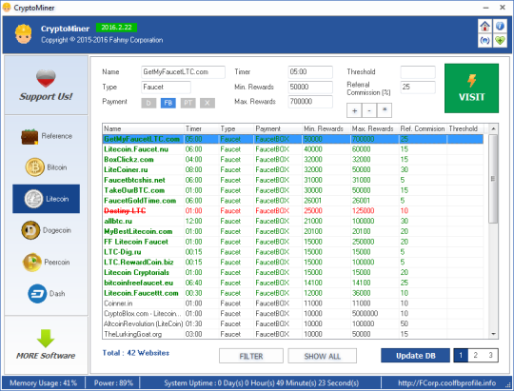This screenshot has width=514, height=391.
Task: Focus the Threshold input field
Action: click(x=418, y=72)
